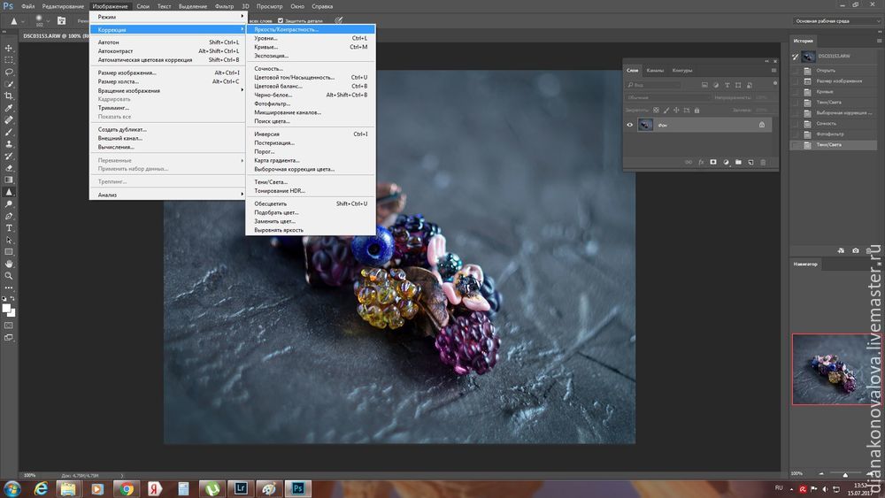885x498 pixels.
Task: Open the Фильтр menu
Action: 224,6
